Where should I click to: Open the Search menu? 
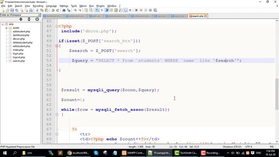click(18, 6)
